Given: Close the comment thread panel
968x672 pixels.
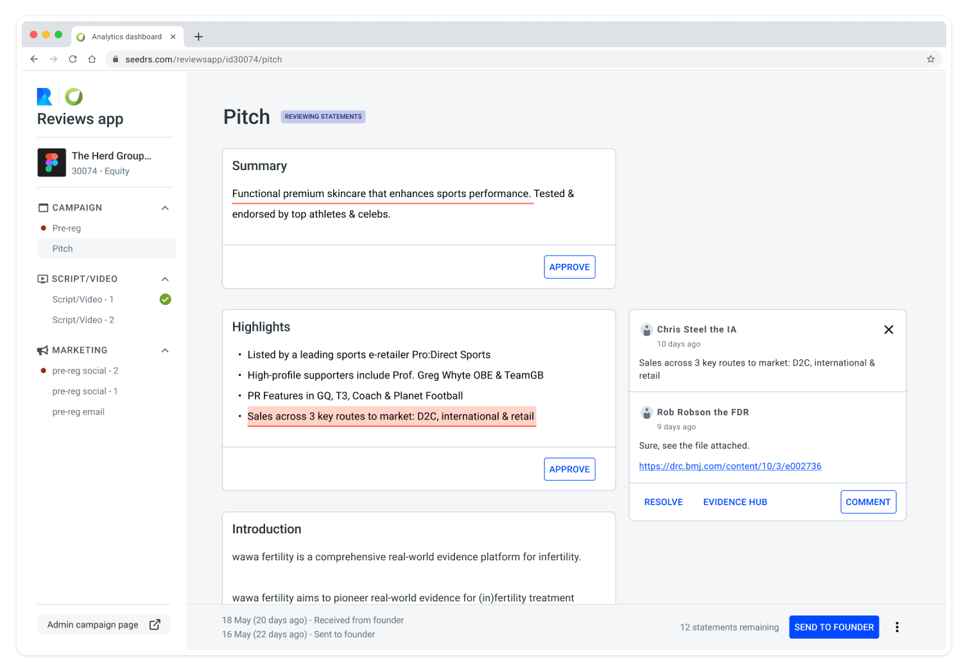Looking at the screenshot, I should 888,329.
